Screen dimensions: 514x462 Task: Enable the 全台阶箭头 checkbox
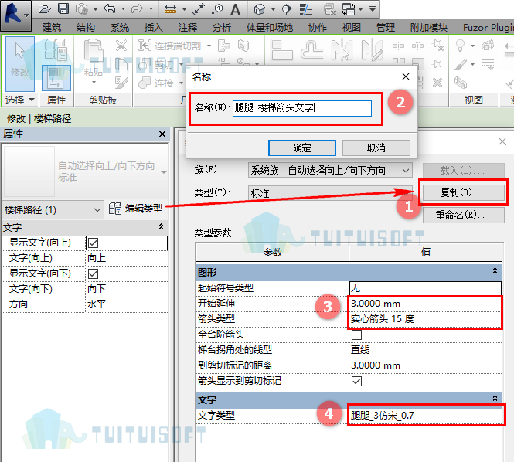[x=356, y=335]
